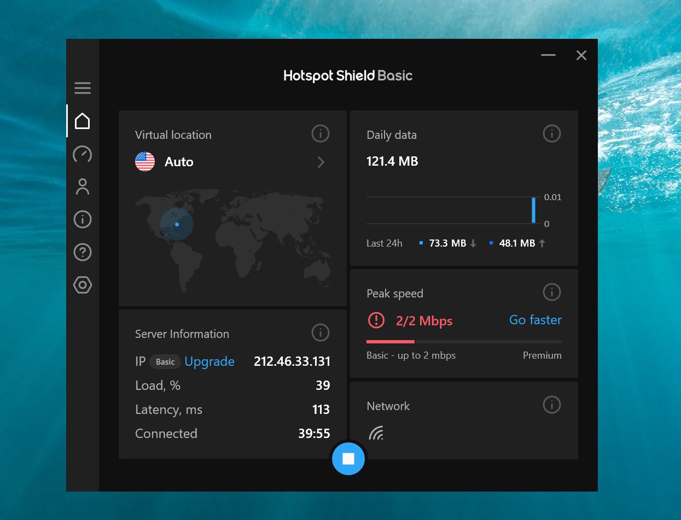Click the 73.3 MB download value
Image resolution: width=681 pixels, height=520 pixels.
[447, 243]
